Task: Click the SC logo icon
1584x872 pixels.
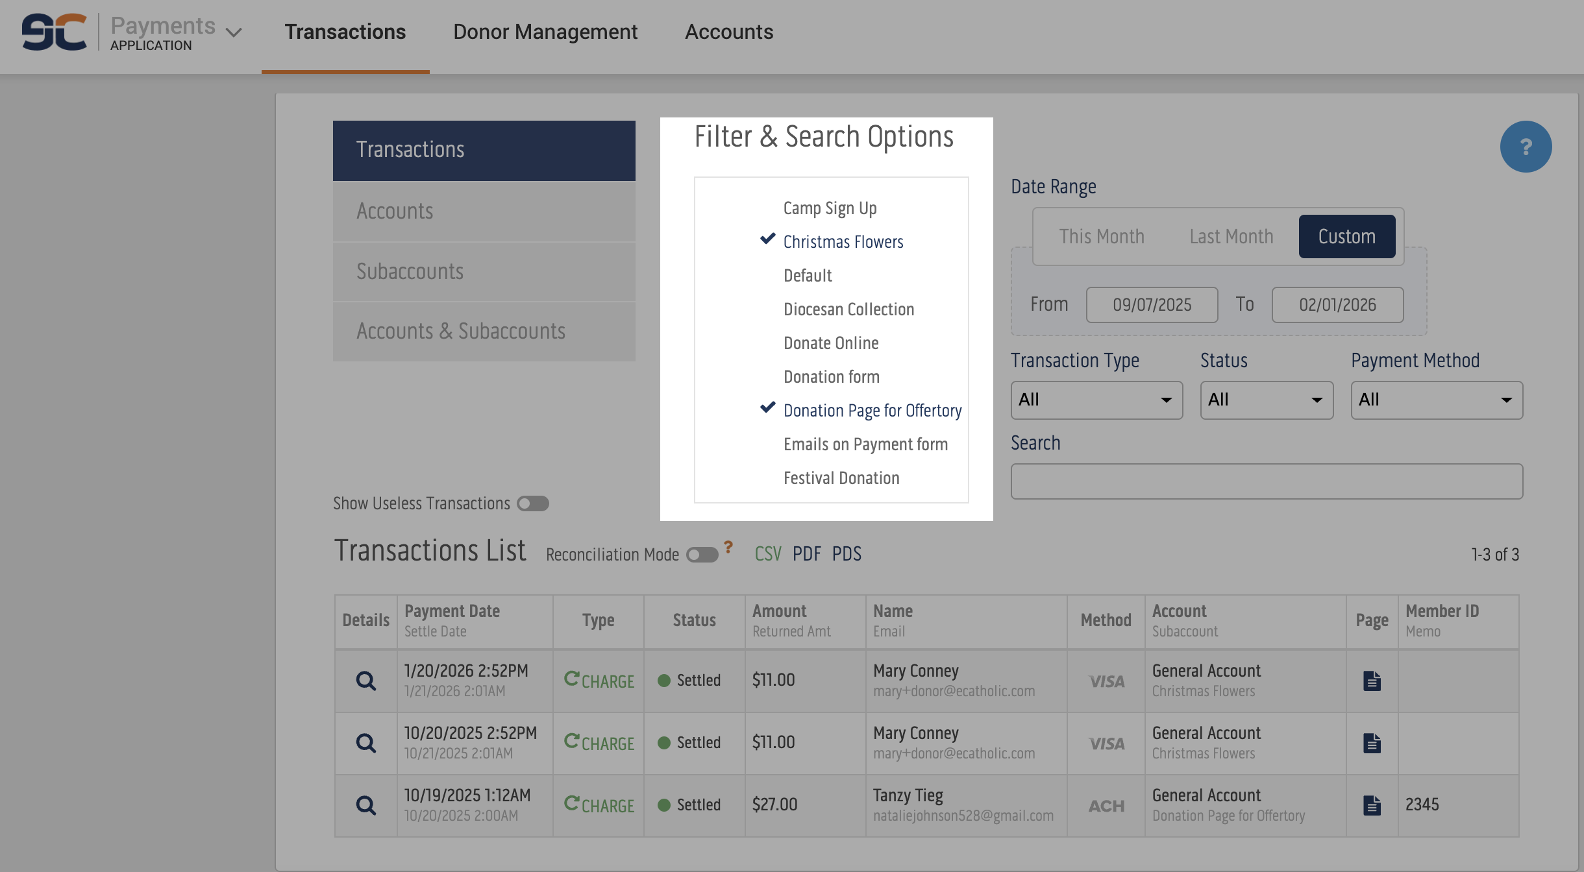Action: click(54, 32)
